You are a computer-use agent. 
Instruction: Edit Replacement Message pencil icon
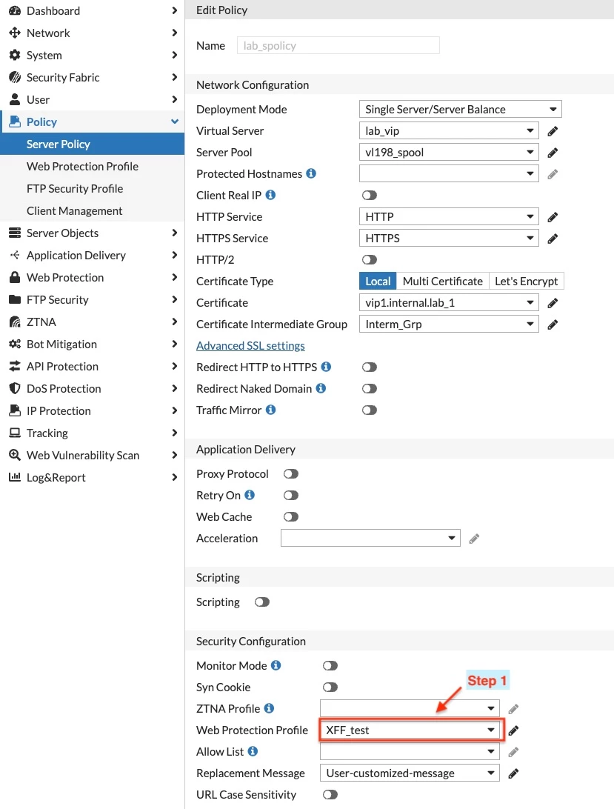tap(513, 773)
